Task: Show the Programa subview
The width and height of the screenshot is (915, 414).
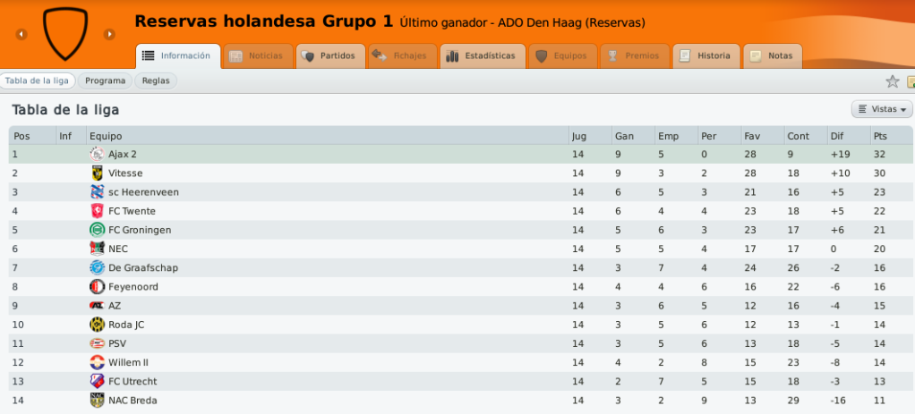Action: click(105, 81)
